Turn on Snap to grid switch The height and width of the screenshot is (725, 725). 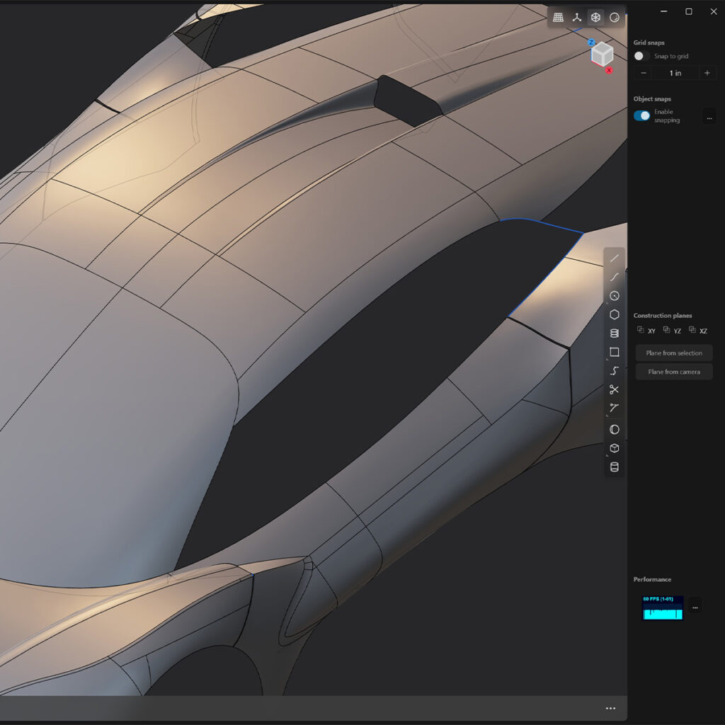coord(641,56)
